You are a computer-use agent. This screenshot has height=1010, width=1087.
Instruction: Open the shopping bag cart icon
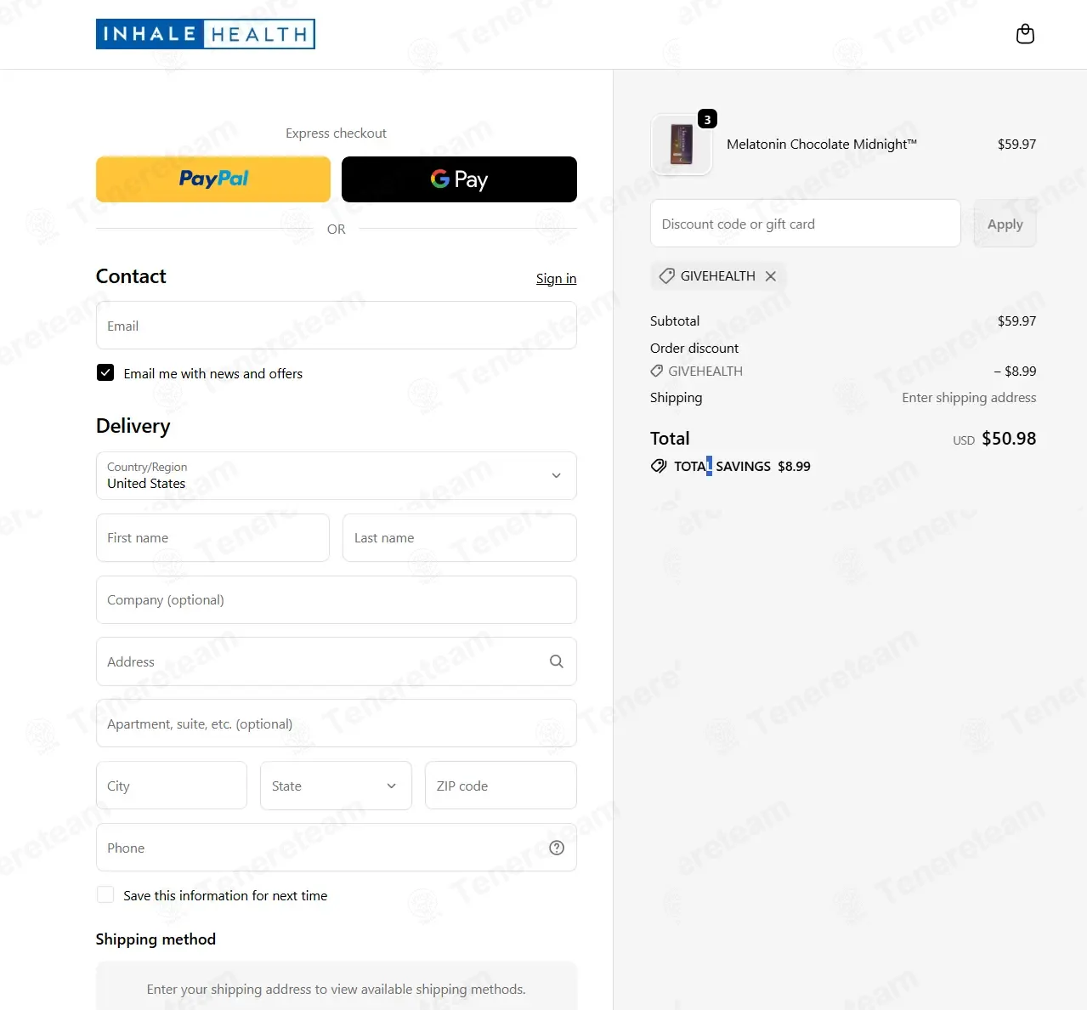[1025, 34]
